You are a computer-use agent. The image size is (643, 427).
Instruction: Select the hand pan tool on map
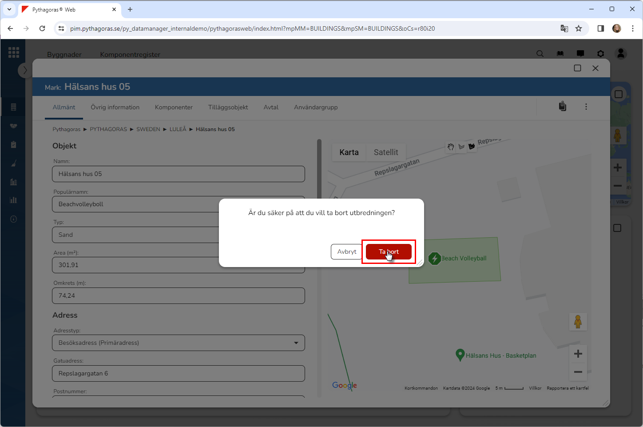point(451,147)
